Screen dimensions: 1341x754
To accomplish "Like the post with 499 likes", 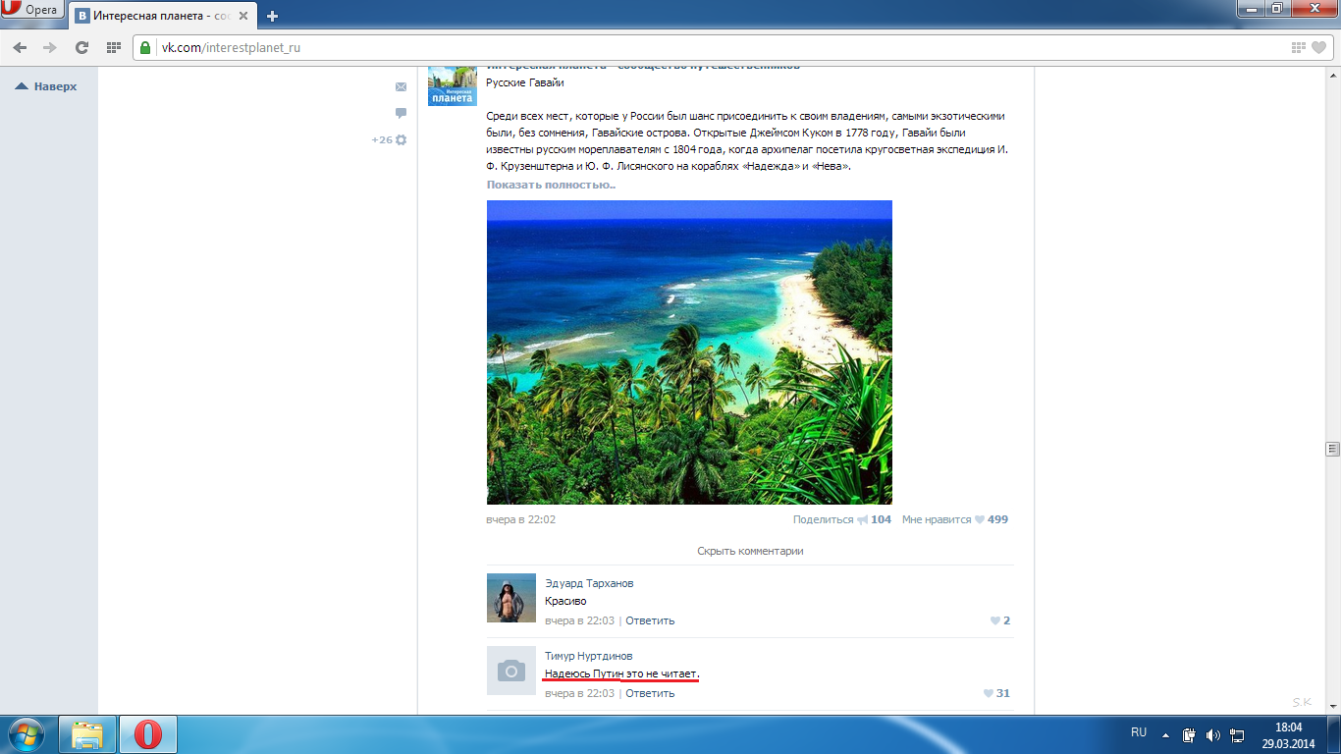I will pos(979,519).
